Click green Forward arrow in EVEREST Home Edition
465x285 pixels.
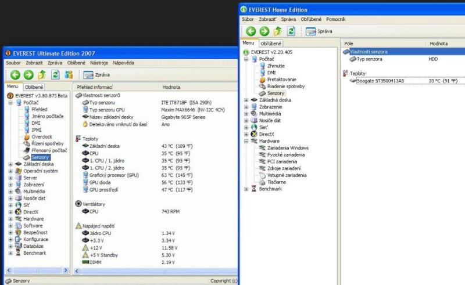pyautogui.click(x=264, y=31)
